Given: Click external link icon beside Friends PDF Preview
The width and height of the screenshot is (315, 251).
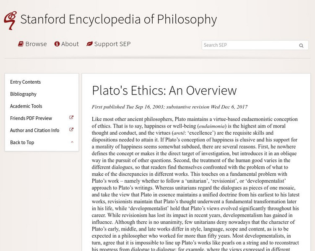Looking at the screenshot, I should pyautogui.click(x=71, y=118).
